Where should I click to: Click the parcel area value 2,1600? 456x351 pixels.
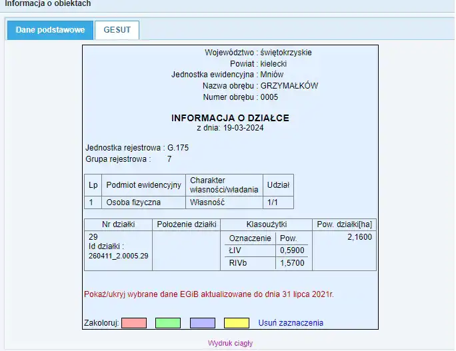[x=359, y=236]
